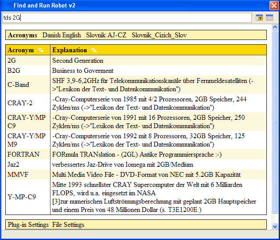Switch to Slovnik_Cizich_Slov dictionary
The height and width of the screenshot is (240, 280).
(x=159, y=35)
